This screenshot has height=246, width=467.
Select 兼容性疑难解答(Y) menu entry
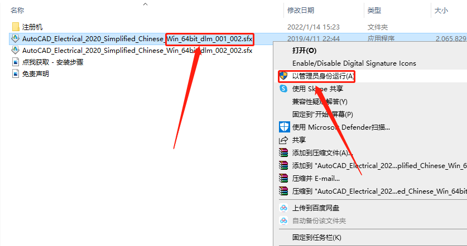tap(320, 102)
